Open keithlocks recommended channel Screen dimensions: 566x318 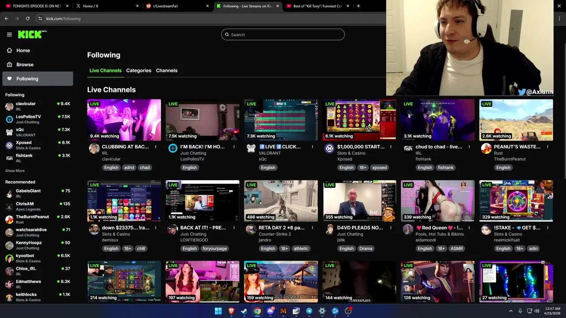(38, 297)
